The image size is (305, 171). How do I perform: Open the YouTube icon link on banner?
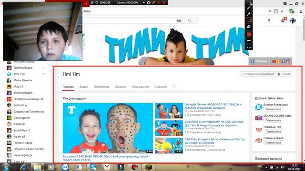pyautogui.click(x=274, y=61)
